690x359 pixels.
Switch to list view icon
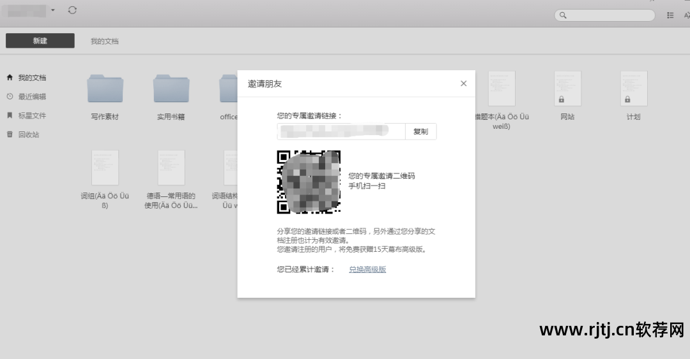coord(670,15)
